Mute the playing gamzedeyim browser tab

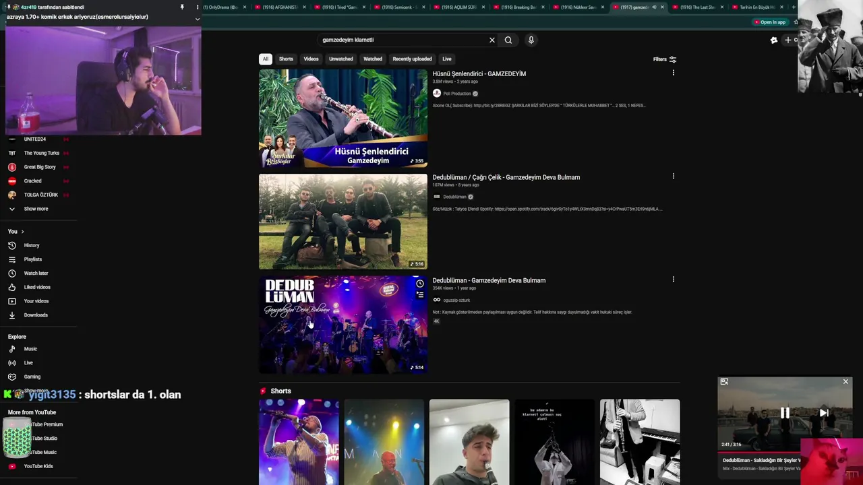click(653, 7)
